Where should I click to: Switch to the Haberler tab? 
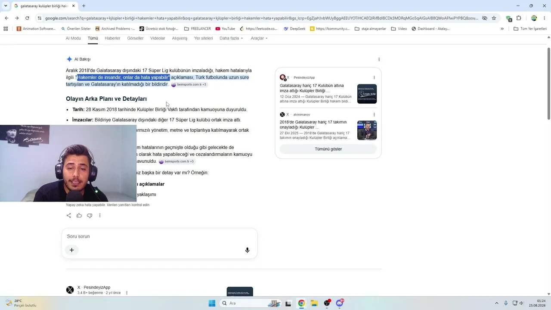pyautogui.click(x=113, y=38)
